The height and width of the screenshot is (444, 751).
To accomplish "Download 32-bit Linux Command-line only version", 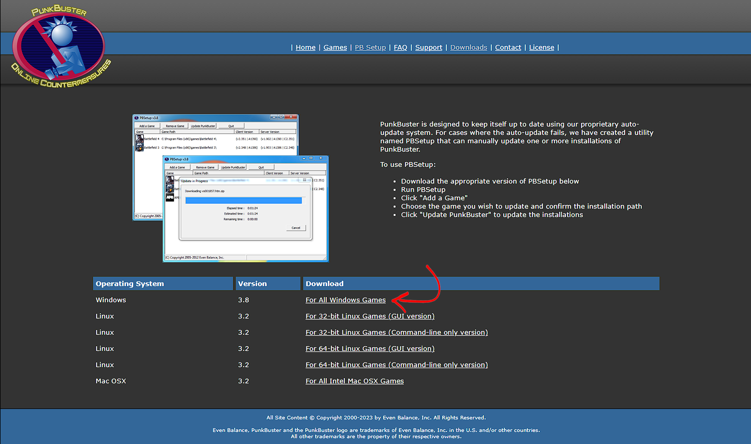I will [x=397, y=333].
